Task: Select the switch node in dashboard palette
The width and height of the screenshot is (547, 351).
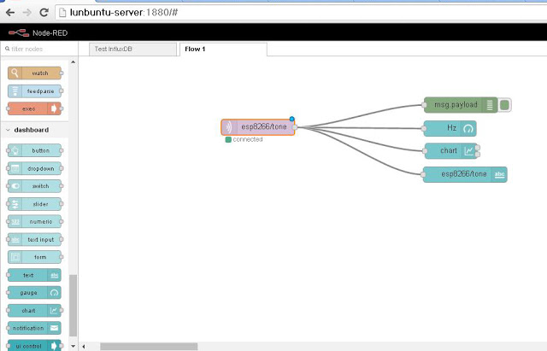Action: [34, 186]
